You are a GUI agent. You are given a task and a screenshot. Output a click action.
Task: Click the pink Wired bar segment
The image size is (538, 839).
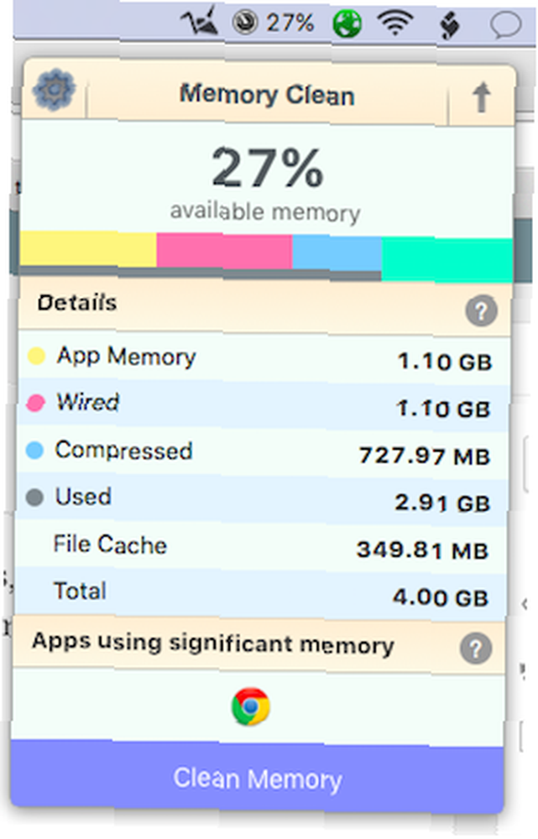pos(224,251)
